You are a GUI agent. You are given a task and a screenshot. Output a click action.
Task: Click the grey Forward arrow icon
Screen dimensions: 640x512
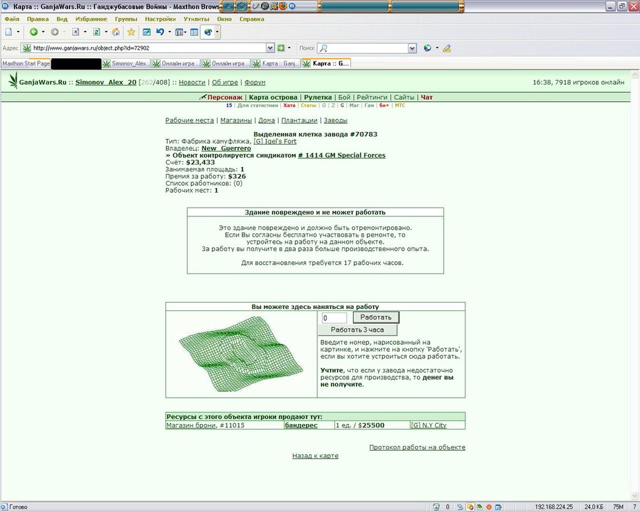[x=54, y=32]
